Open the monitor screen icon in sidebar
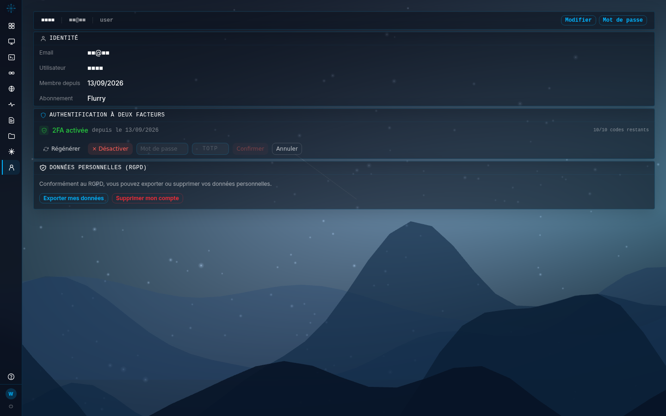This screenshot has width=666, height=416. (x=12, y=42)
